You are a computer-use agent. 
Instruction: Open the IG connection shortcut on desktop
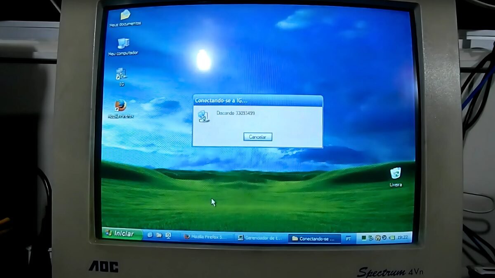122,77
